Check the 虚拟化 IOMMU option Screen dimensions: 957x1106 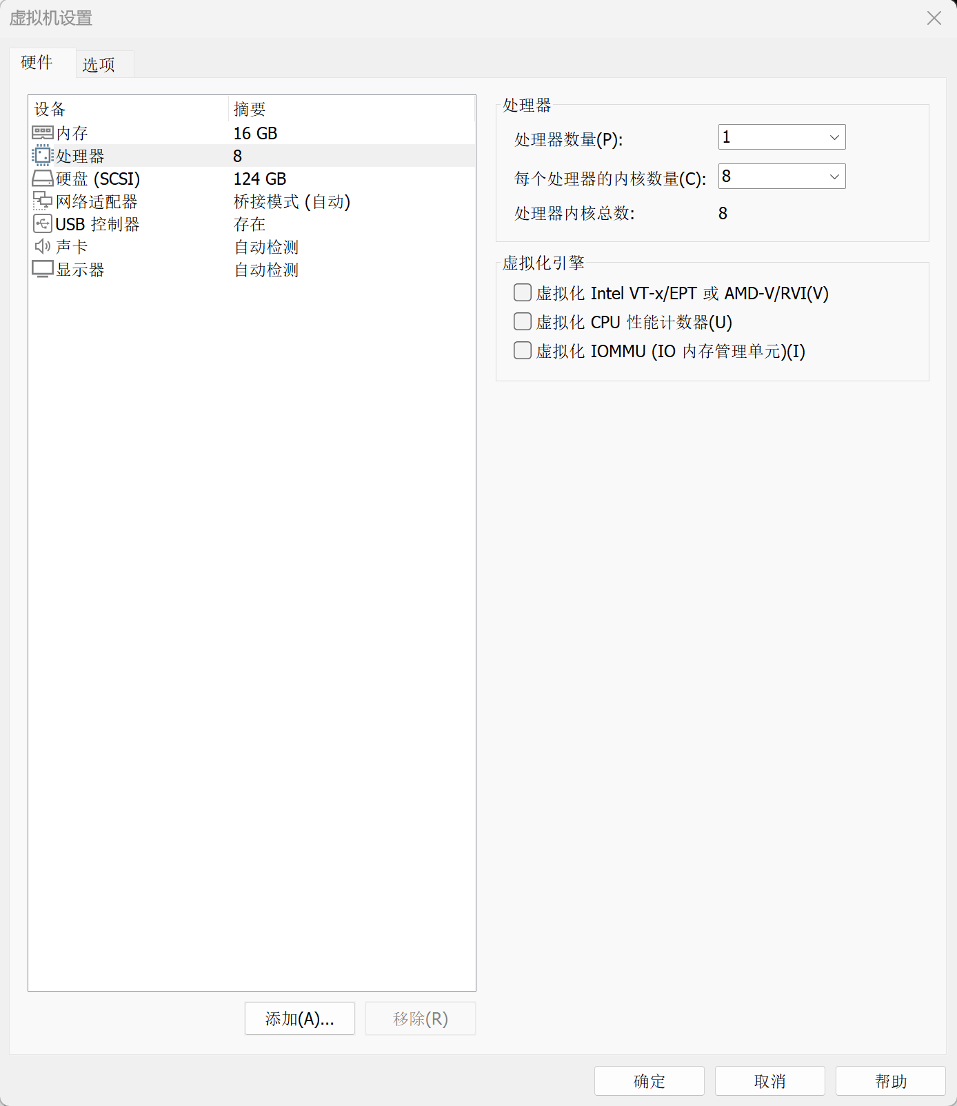point(523,351)
